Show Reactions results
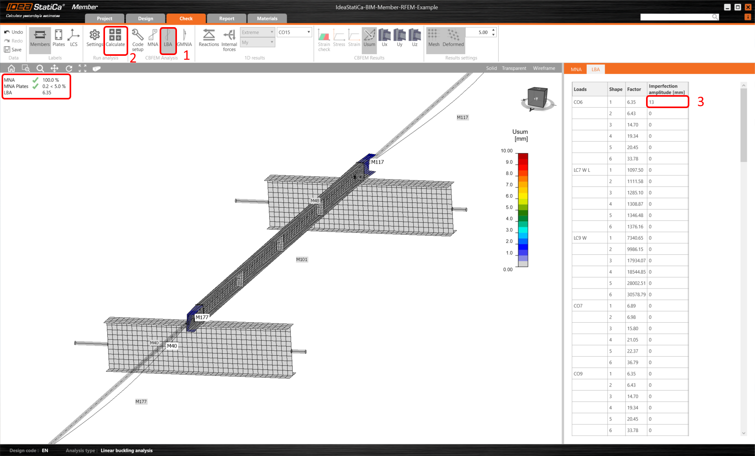 208,39
